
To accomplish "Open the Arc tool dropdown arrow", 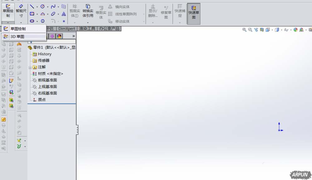I will (x=47, y=14).
